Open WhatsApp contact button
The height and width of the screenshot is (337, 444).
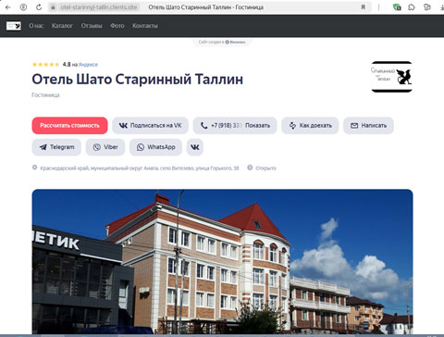point(155,147)
